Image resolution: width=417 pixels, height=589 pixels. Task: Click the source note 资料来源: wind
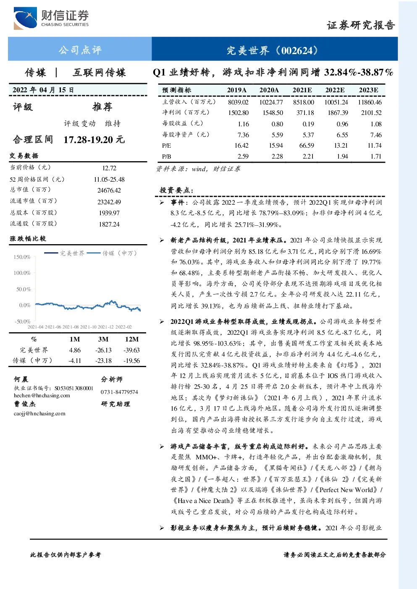click(x=198, y=169)
